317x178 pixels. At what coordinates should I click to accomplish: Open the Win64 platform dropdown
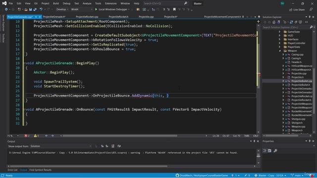(81, 9)
